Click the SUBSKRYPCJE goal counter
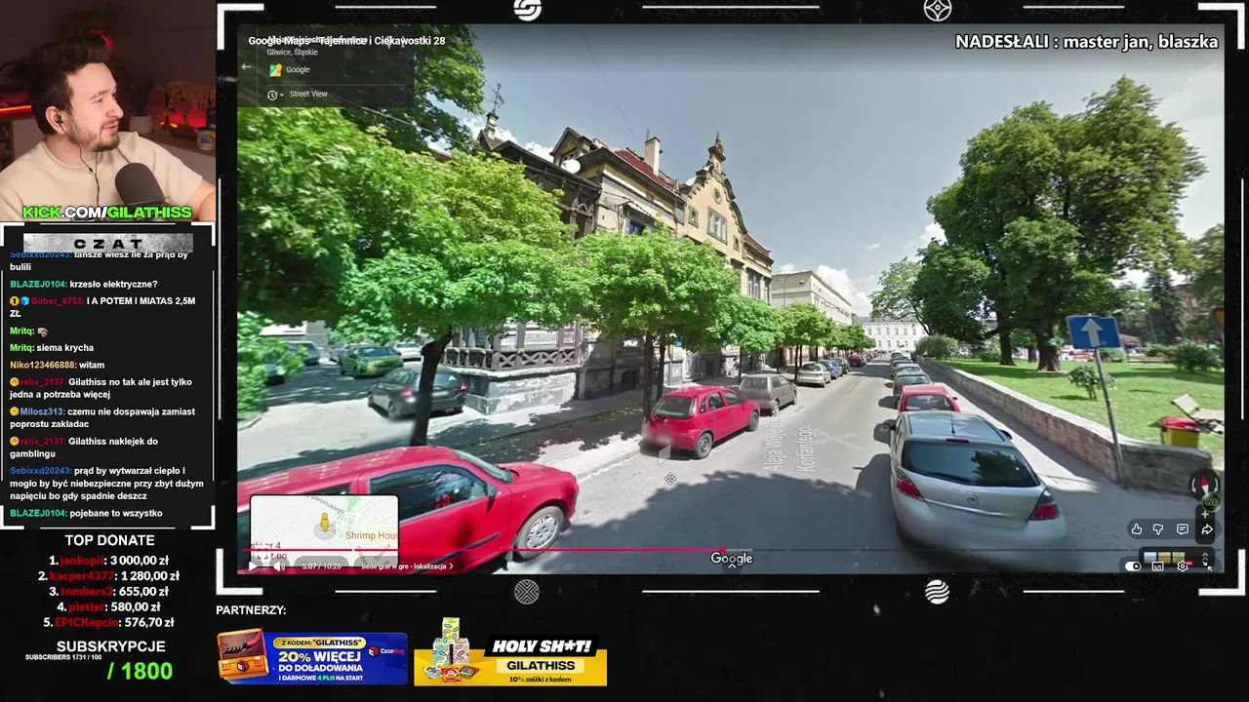 coord(110,659)
